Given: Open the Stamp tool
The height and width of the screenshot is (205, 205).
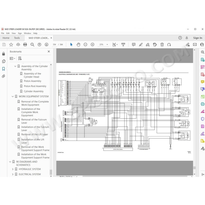Looking at the screenshot, I should coord(155,45).
